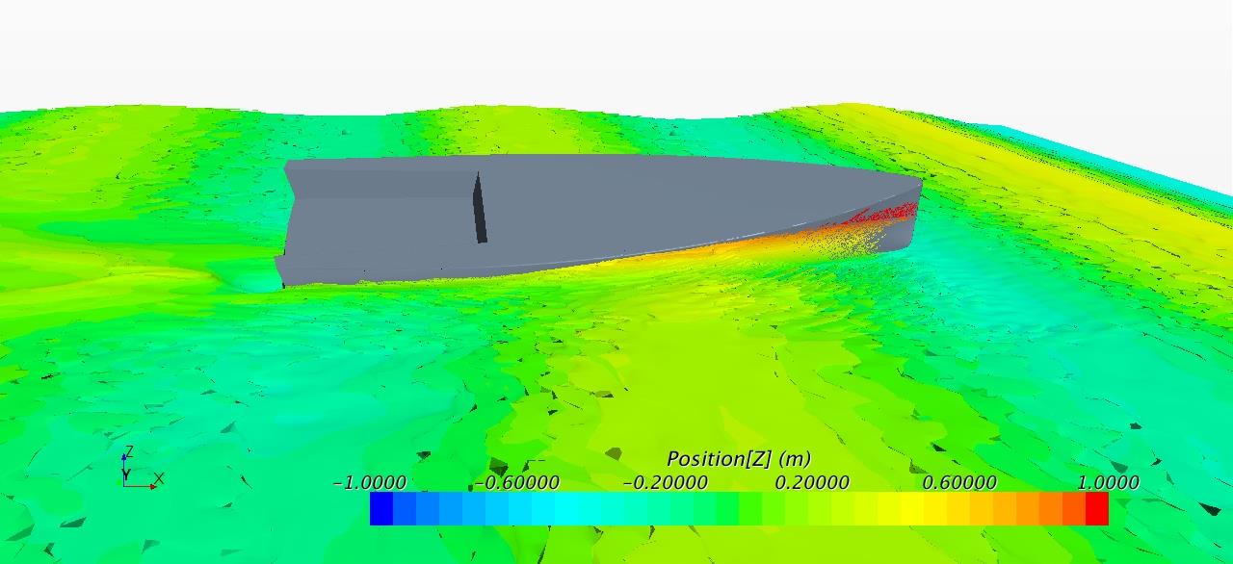Click the -0.60000 legend label
Image resolution: width=1233 pixels, height=564 pixels.
pyautogui.click(x=516, y=482)
